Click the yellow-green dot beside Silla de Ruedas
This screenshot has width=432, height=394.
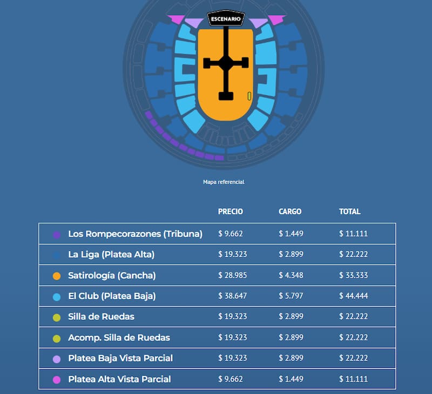tap(57, 317)
